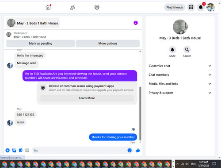Open the apps grid menu icon
This screenshot has height=168, width=221.
(191, 7)
